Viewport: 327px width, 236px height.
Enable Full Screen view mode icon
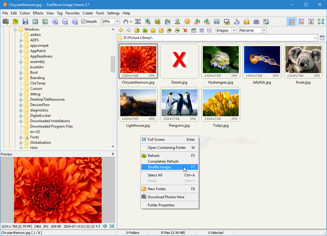tap(321, 22)
